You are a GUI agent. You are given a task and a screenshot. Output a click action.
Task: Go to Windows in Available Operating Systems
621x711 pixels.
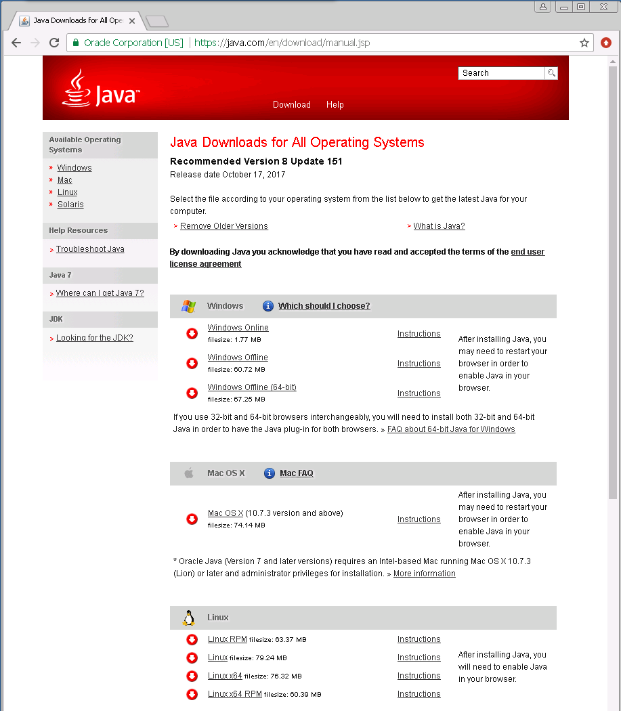click(74, 168)
